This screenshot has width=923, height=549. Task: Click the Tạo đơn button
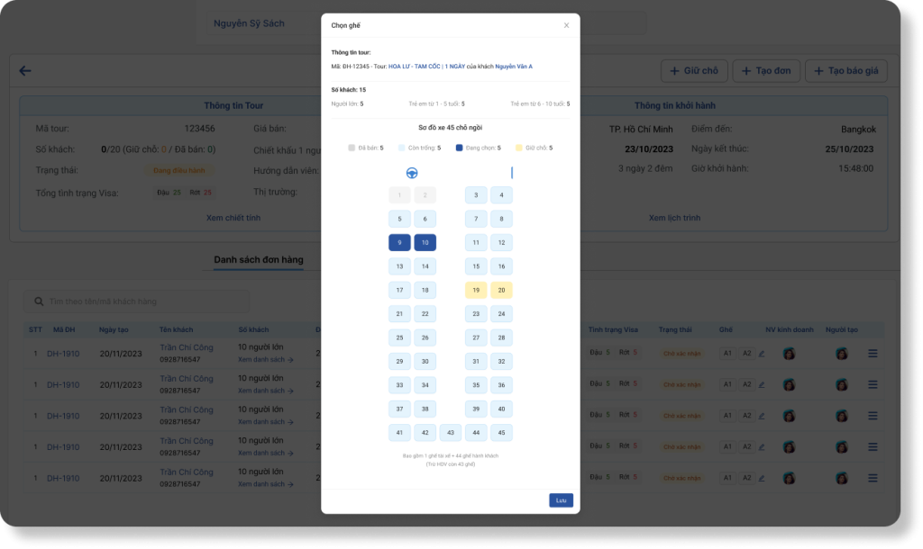click(766, 71)
